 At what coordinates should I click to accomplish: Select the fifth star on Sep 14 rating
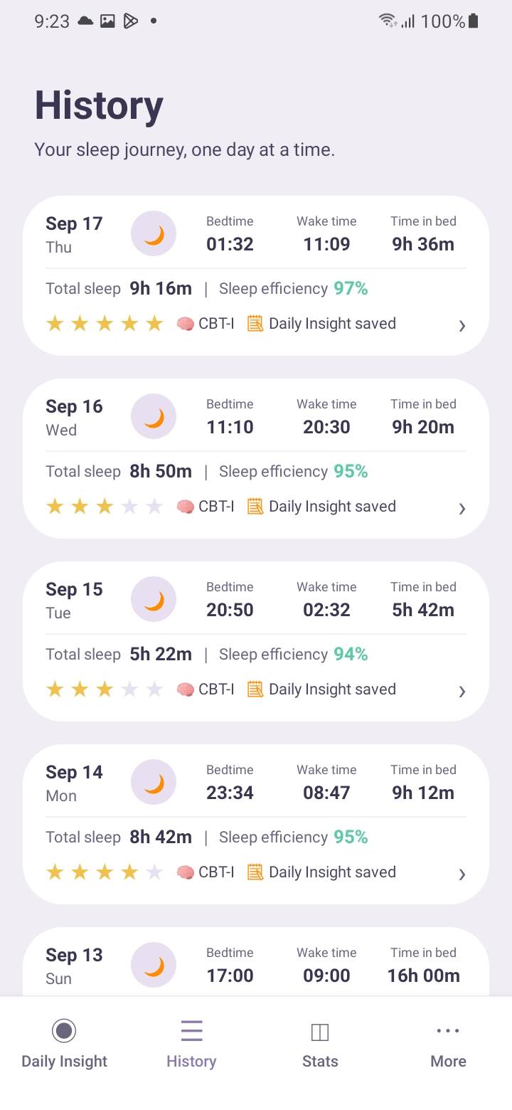point(154,872)
